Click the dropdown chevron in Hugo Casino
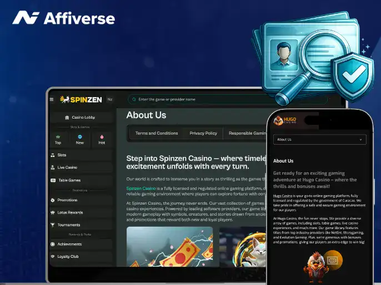Viewport: 381px width, 285px height. point(360,140)
